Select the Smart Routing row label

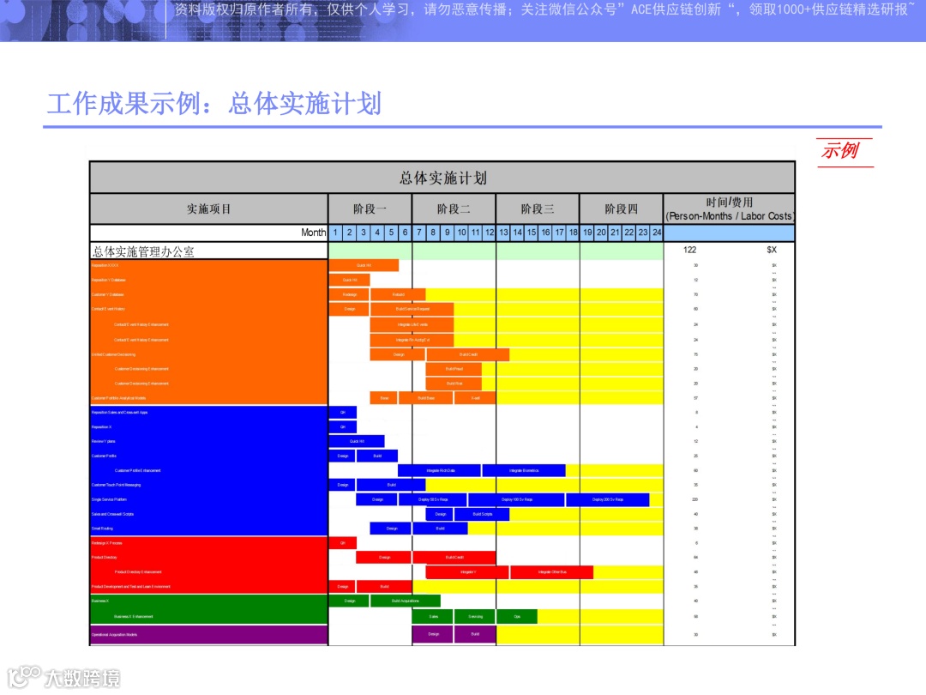[x=102, y=529]
